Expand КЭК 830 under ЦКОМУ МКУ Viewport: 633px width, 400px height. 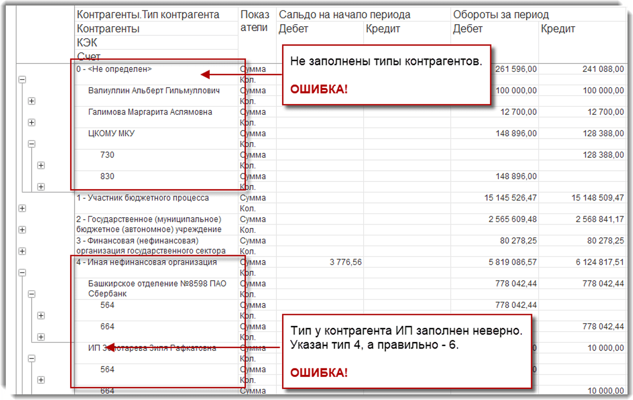(41, 187)
